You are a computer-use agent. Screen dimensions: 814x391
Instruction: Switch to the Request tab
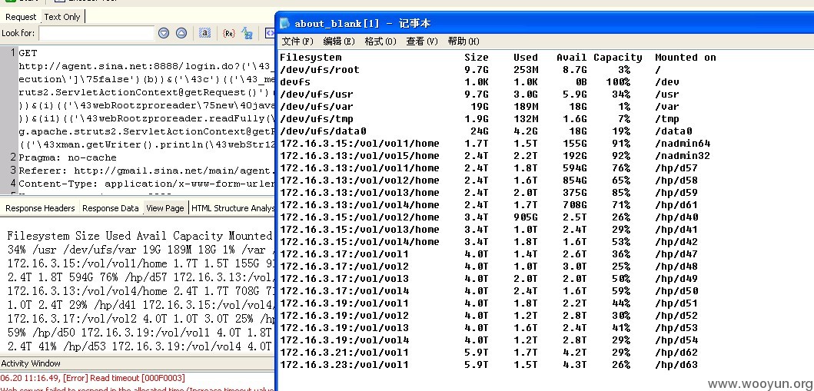[x=21, y=17]
